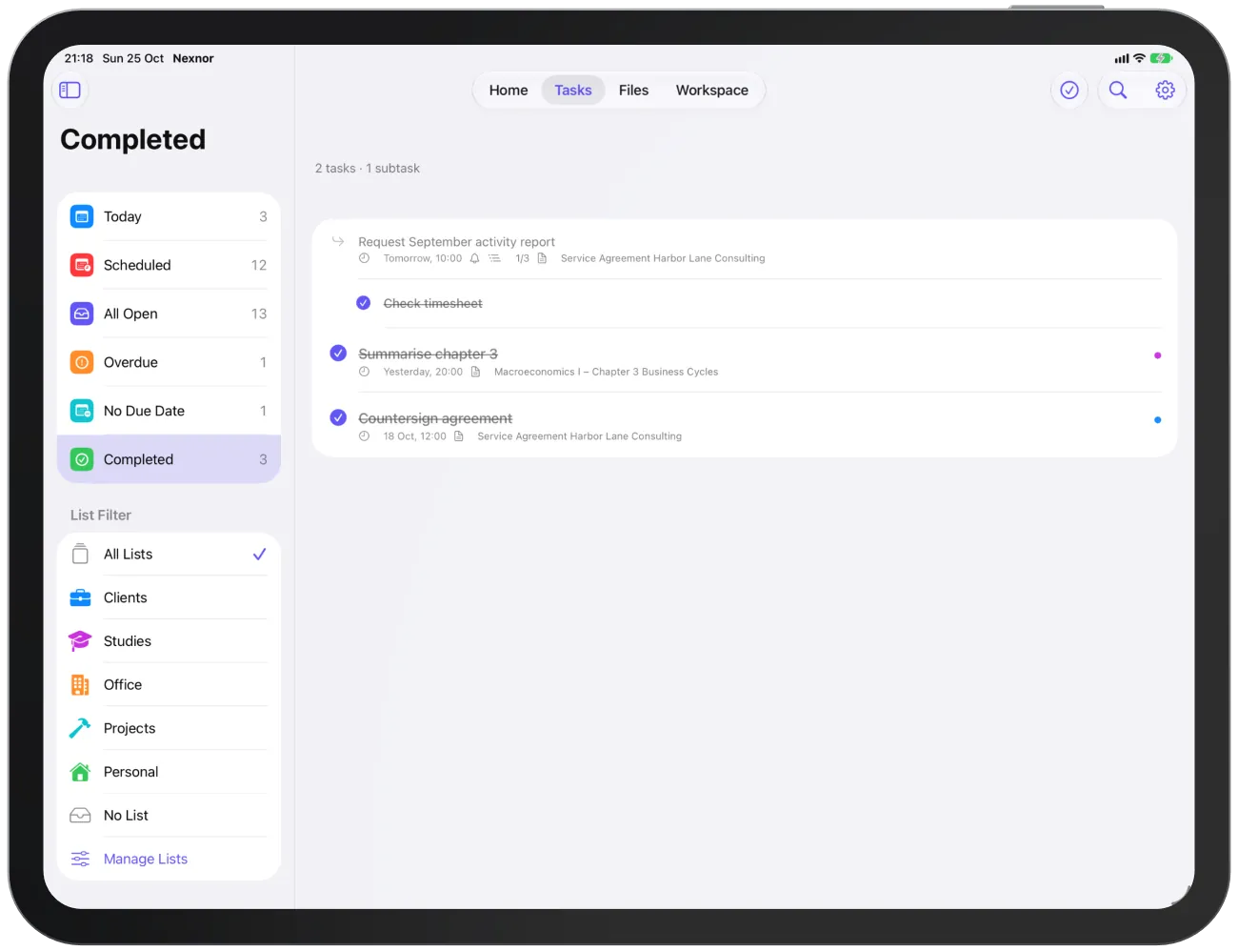
Task: Click the blue dot on Countersign agreement
Action: (1157, 420)
